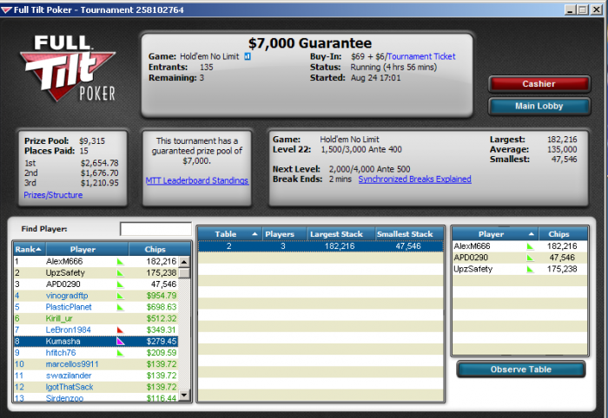Click the green status icon beside vinogradftp
The height and width of the screenshot is (418, 608).
coord(120,296)
